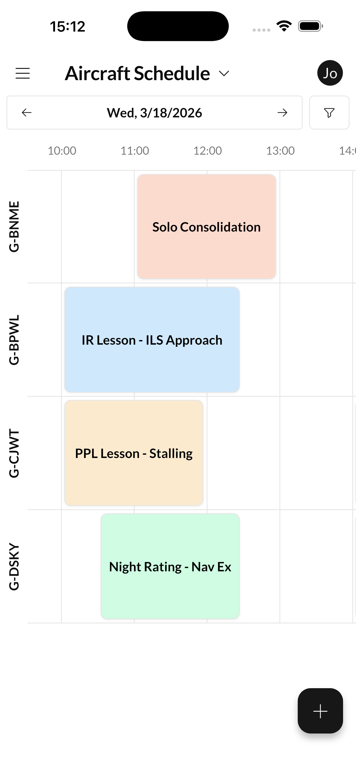Add a new booking with plus button
The width and height of the screenshot is (356, 774).
(320, 711)
